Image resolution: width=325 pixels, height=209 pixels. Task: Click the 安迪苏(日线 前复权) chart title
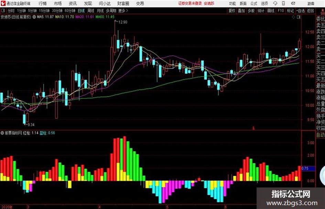[16, 17]
